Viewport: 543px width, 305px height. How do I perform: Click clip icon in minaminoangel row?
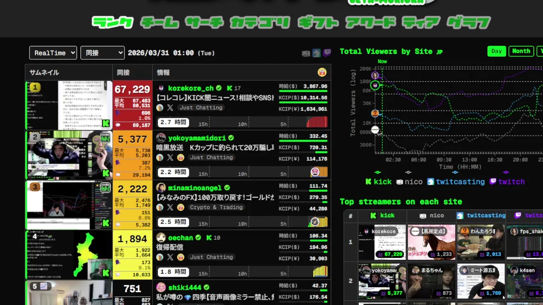point(181,207)
